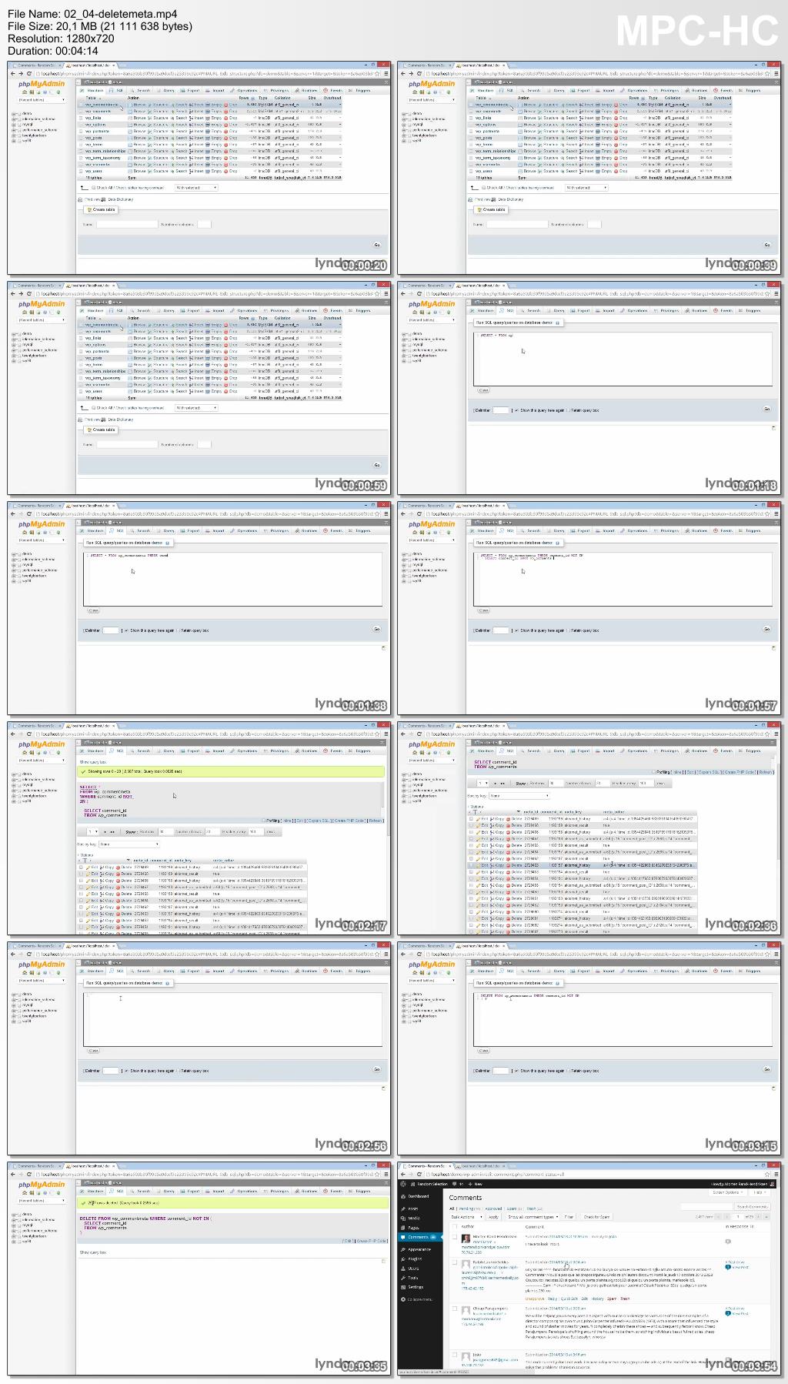In the 00:00:39 frame, click the Data Dictionary icon

(495, 199)
